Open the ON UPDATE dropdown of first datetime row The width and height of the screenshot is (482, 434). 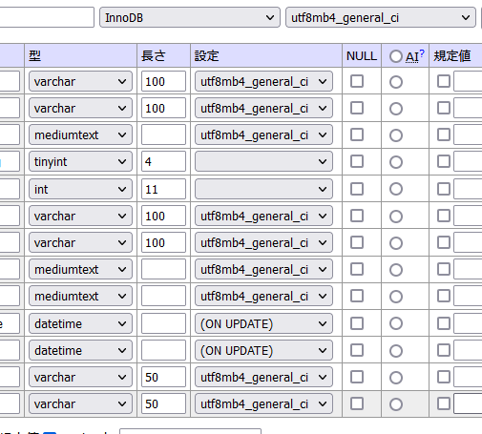263,324
